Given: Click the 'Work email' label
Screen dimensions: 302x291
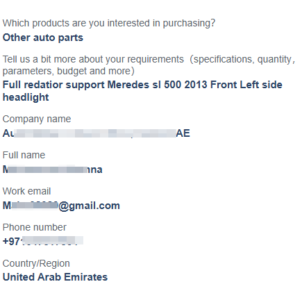Looking at the screenshot, I should pyautogui.click(x=26, y=191).
